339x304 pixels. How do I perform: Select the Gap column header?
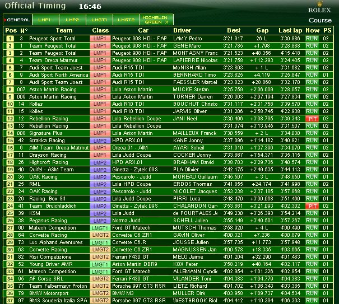click(262, 30)
